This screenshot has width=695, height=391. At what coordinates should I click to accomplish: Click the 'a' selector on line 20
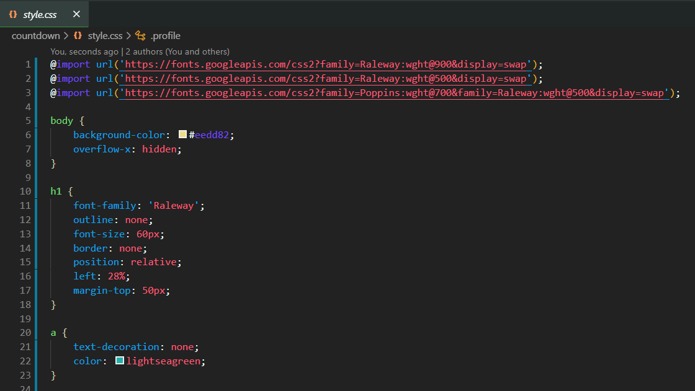(x=53, y=333)
